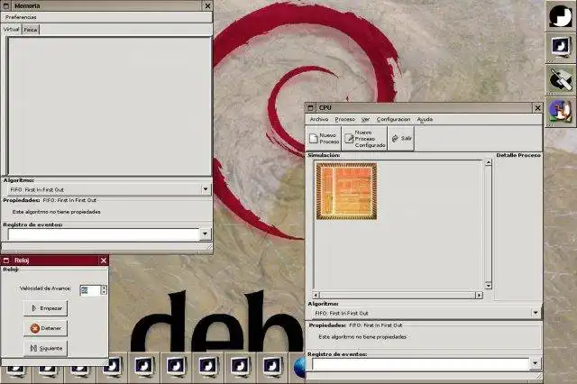Open Archivo menu in CPU window
Image resolution: width=577 pixels, height=384 pixels.
[319, 119]
